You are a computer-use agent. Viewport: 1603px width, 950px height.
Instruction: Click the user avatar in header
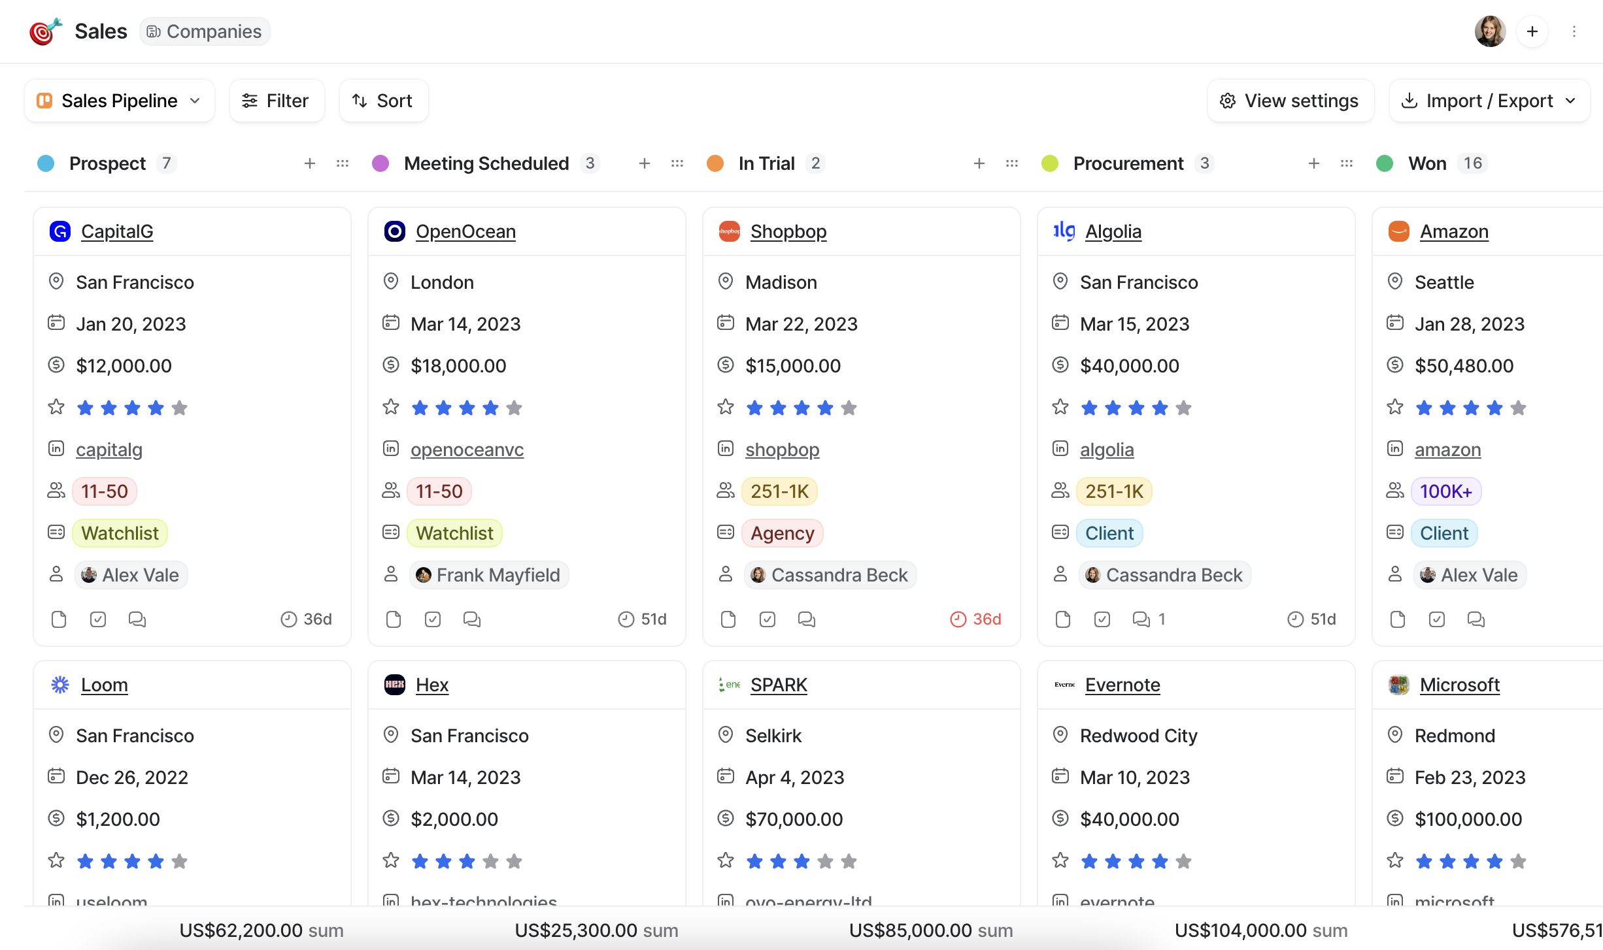1490,31
